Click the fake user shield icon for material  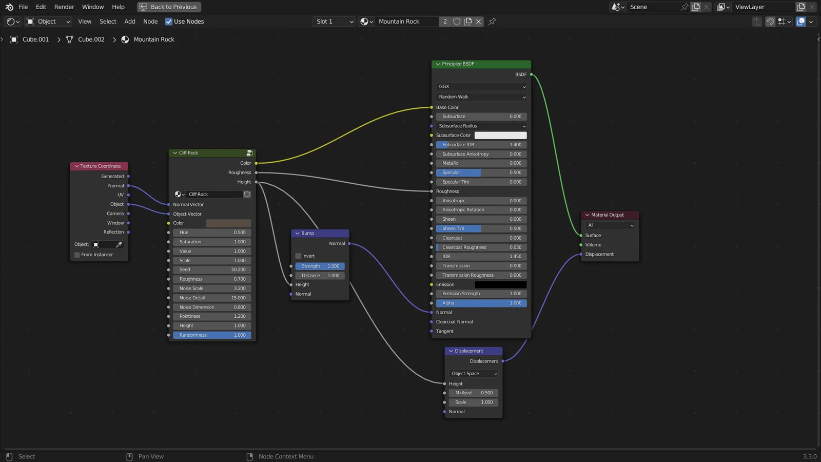coord(457,22)
